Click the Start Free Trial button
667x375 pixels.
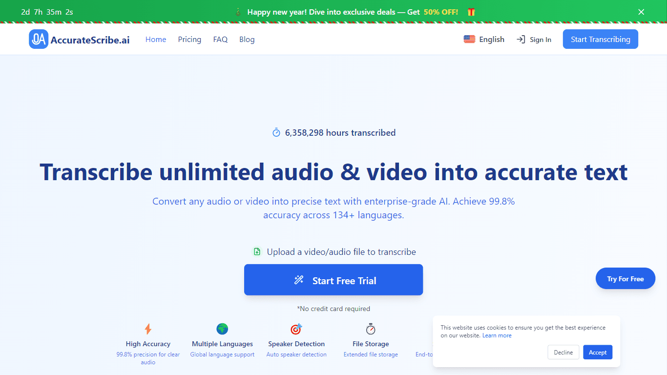click(333, 280)
